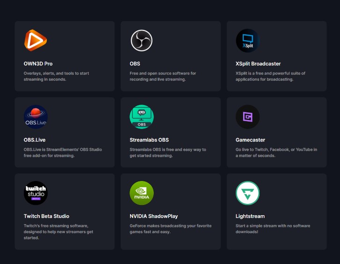Image resolution: width=340 pixels, height=264 pixels.
Task: Click 'OBS.Live is StreamElements' OBS Studio' description
Action: (63, 153)
